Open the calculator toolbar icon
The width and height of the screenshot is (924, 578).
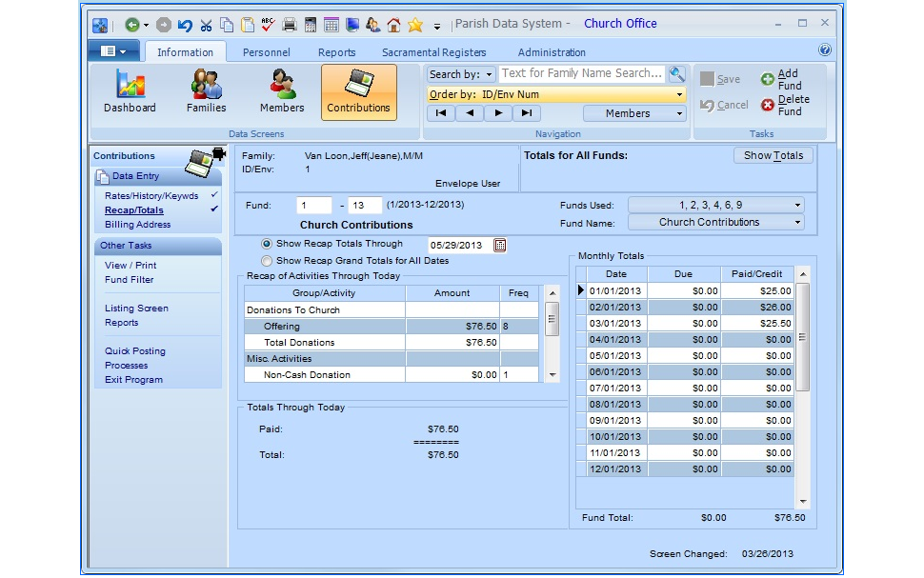[310, 23]
